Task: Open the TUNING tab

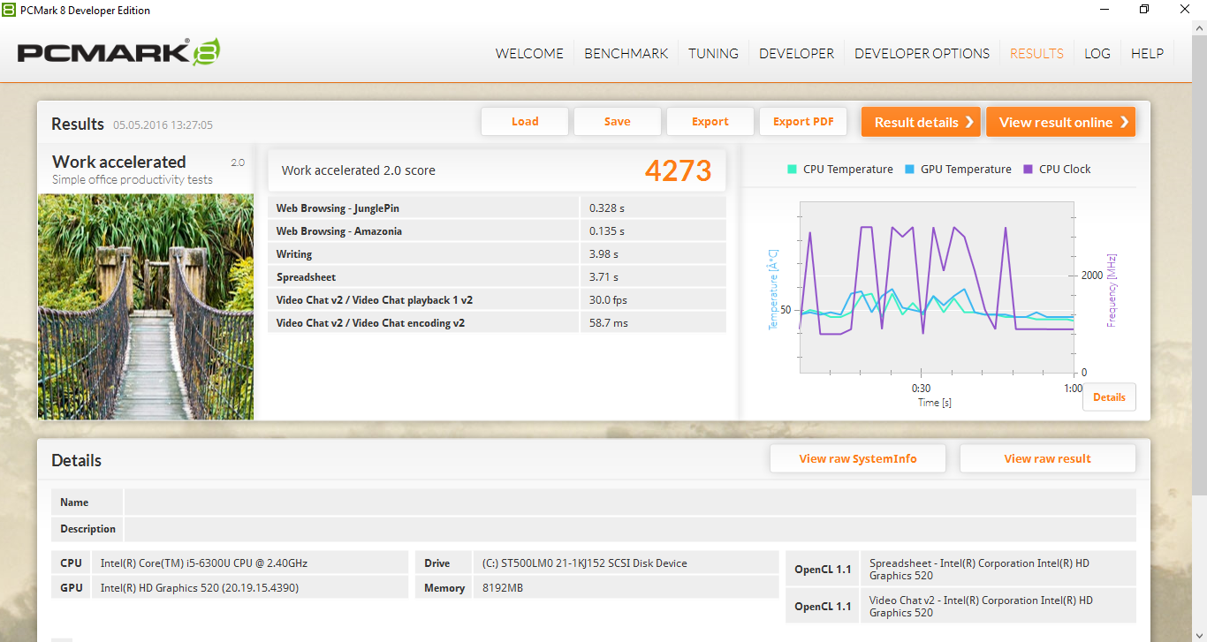Action: tap(713, 53)
